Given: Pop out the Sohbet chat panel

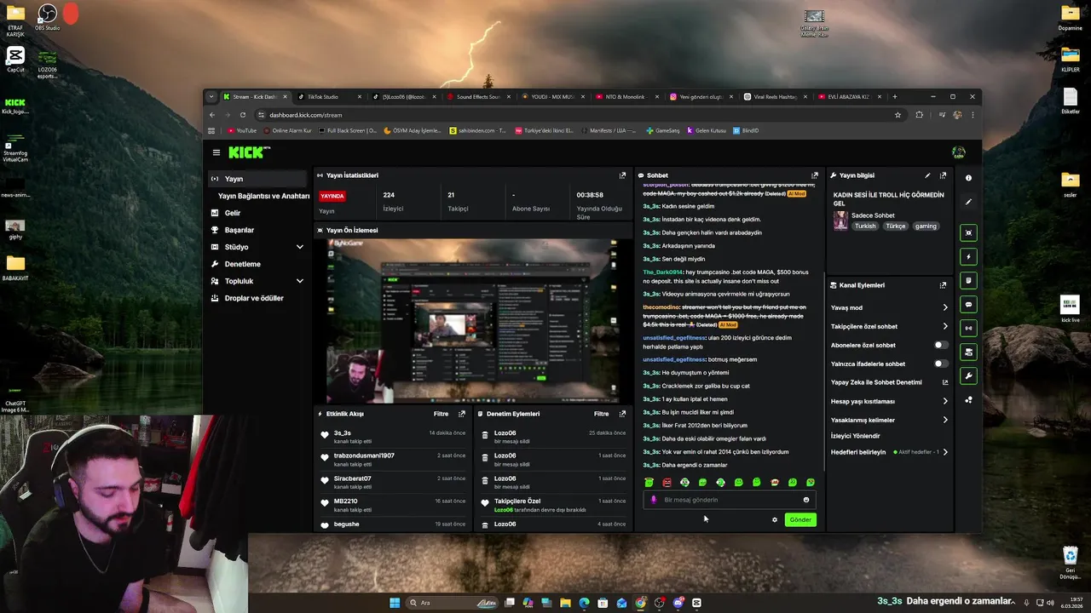Looking at the screenshot, I should [815, 175].
